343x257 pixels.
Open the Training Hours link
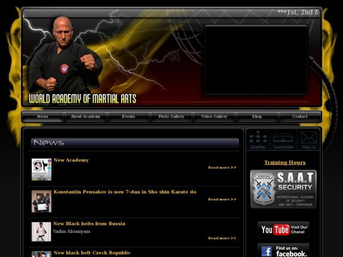pyautogui.click(x=285, y=163)
